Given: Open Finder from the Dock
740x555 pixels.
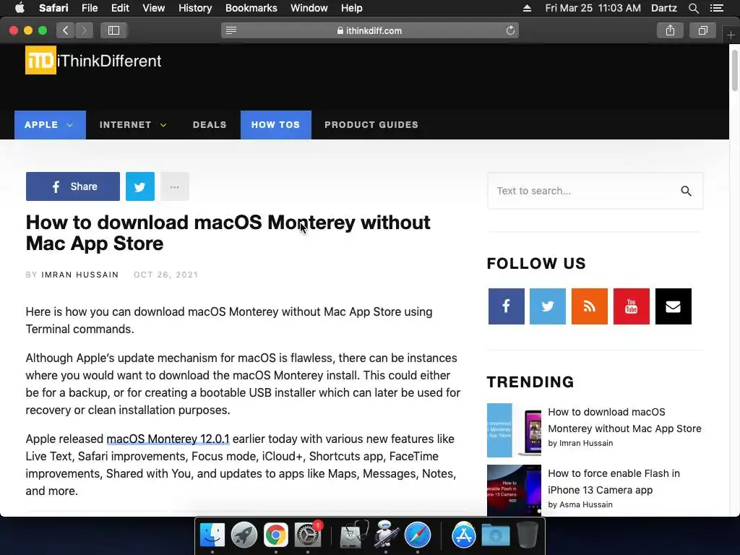Looking at the screenshot, I should [x=212, y=535].
